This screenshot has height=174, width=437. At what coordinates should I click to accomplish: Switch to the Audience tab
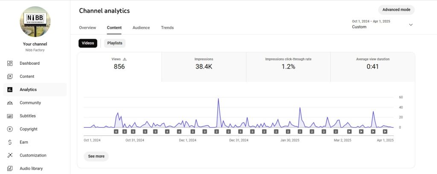point(141,28)
